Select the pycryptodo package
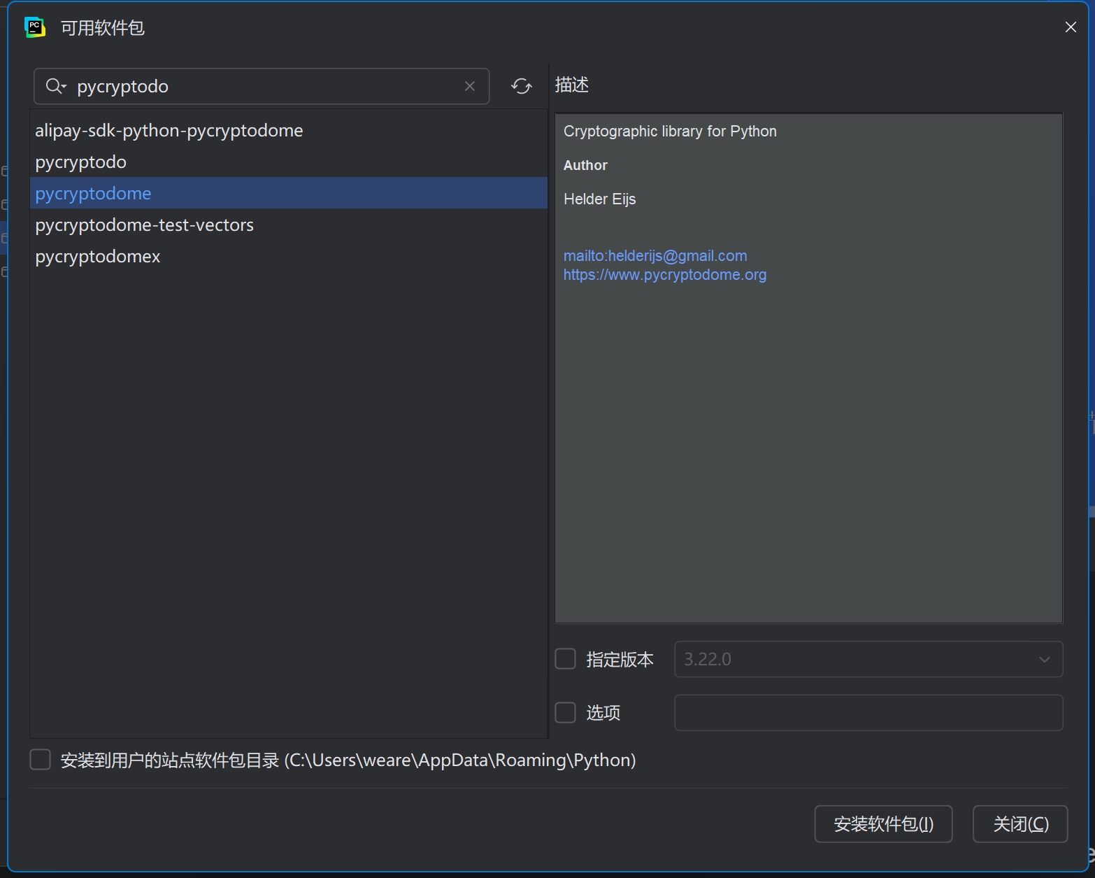Viewport: 1095px width, 878px height. [x=288, y=162]
